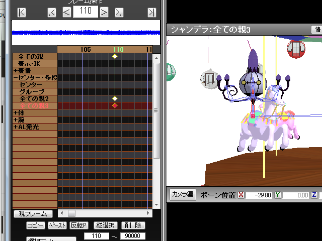The image size is (322, 241).
Task: Click the ペースト button
Action: pyautogui.click(x=57, y=225)
